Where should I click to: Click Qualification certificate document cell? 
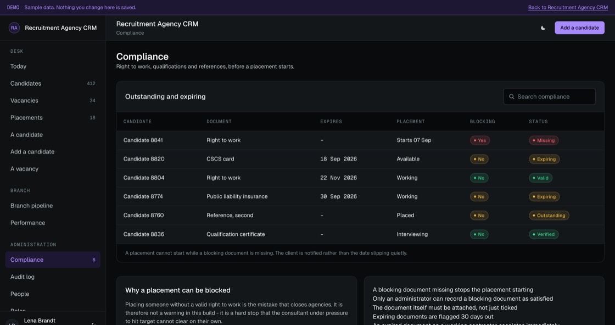pyautogui.click(x=236, y=234)
